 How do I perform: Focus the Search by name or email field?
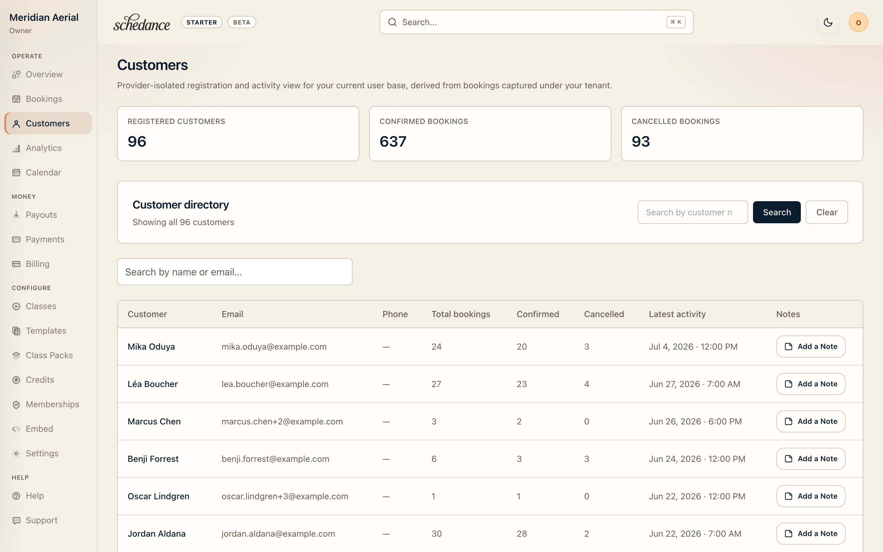click(235, 272)
